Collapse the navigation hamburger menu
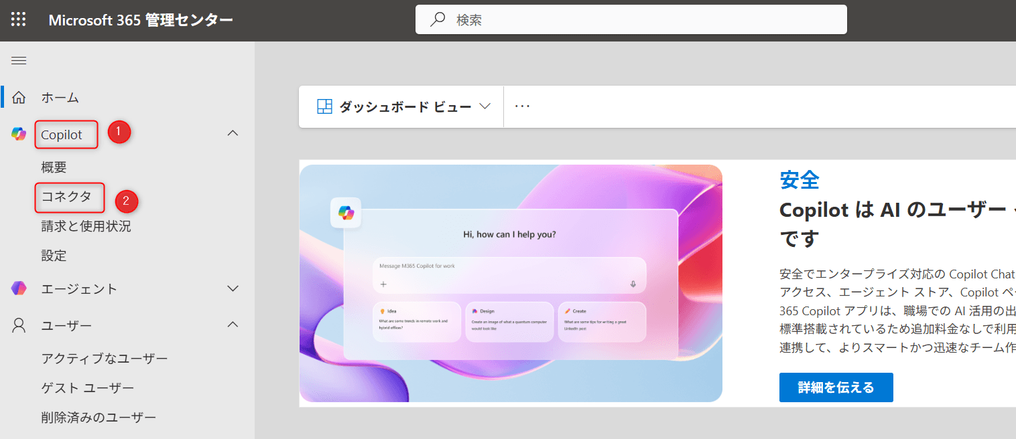The image size is (1016, 439). (x=19, y=61)
